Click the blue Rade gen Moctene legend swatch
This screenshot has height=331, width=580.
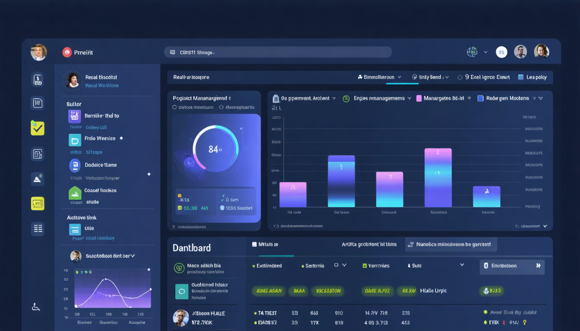coord(480,99)
